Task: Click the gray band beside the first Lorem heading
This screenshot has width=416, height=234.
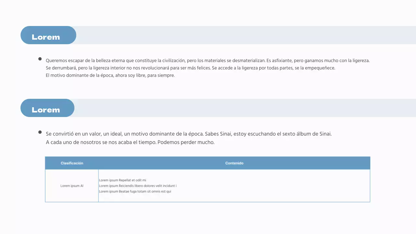Action: pos(244,35)
